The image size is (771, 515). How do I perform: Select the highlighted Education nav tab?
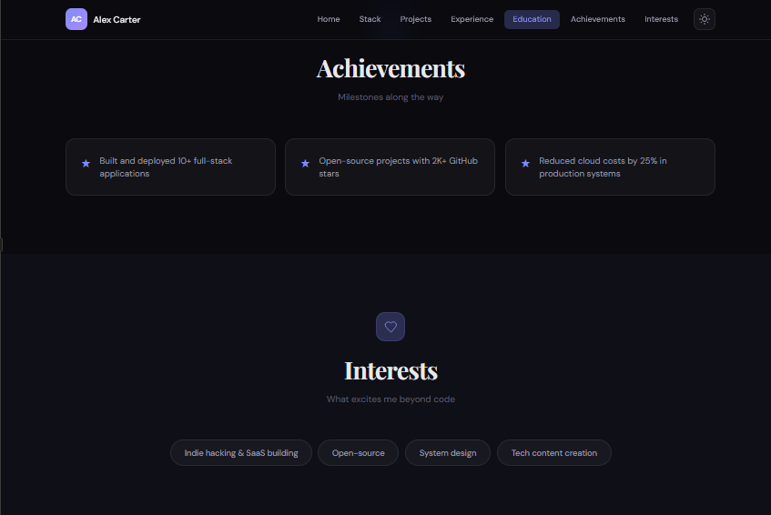pos(532,19)
